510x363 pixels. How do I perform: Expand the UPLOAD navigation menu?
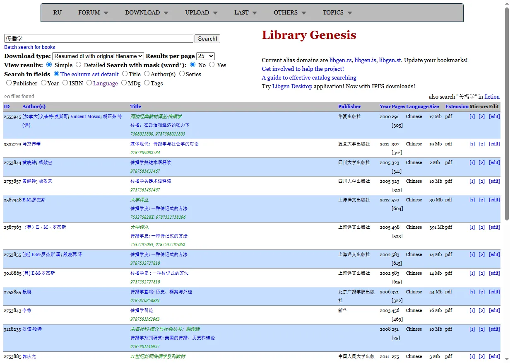(201, 12)
